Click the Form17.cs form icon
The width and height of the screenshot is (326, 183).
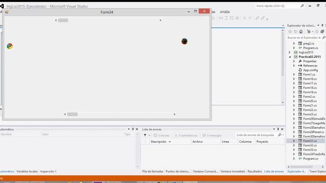(x=300, y=83)
